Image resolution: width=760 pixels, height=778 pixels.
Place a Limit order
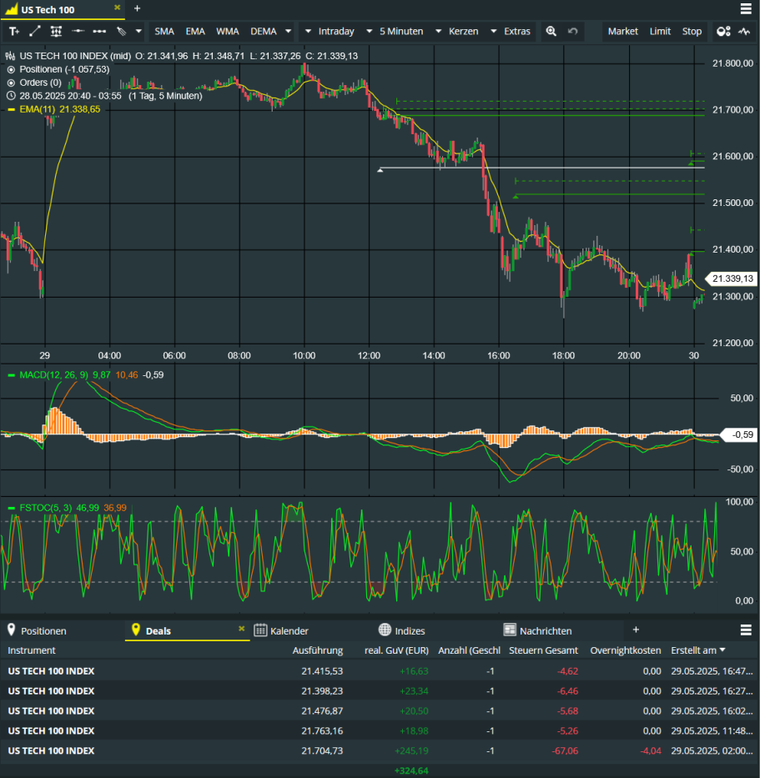pyautogui.click(x=660, y=31)
